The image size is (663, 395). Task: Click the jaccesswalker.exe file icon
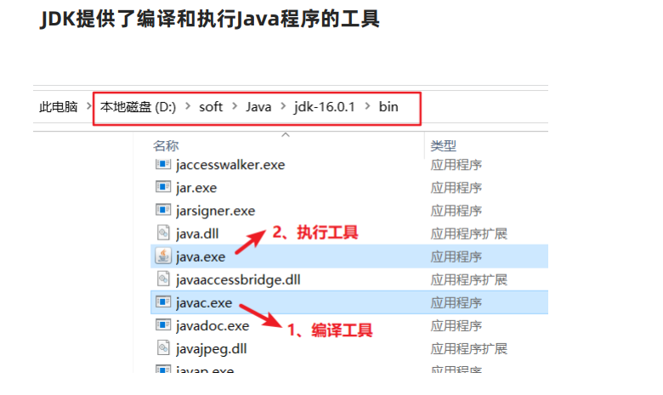(163, 163)
